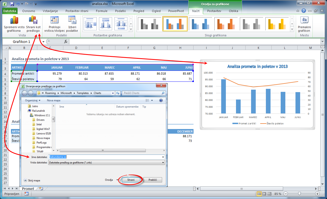Viewport: 327px width, 199px height.
Task: Click the zoom slider handle
Action: (300, 194)
